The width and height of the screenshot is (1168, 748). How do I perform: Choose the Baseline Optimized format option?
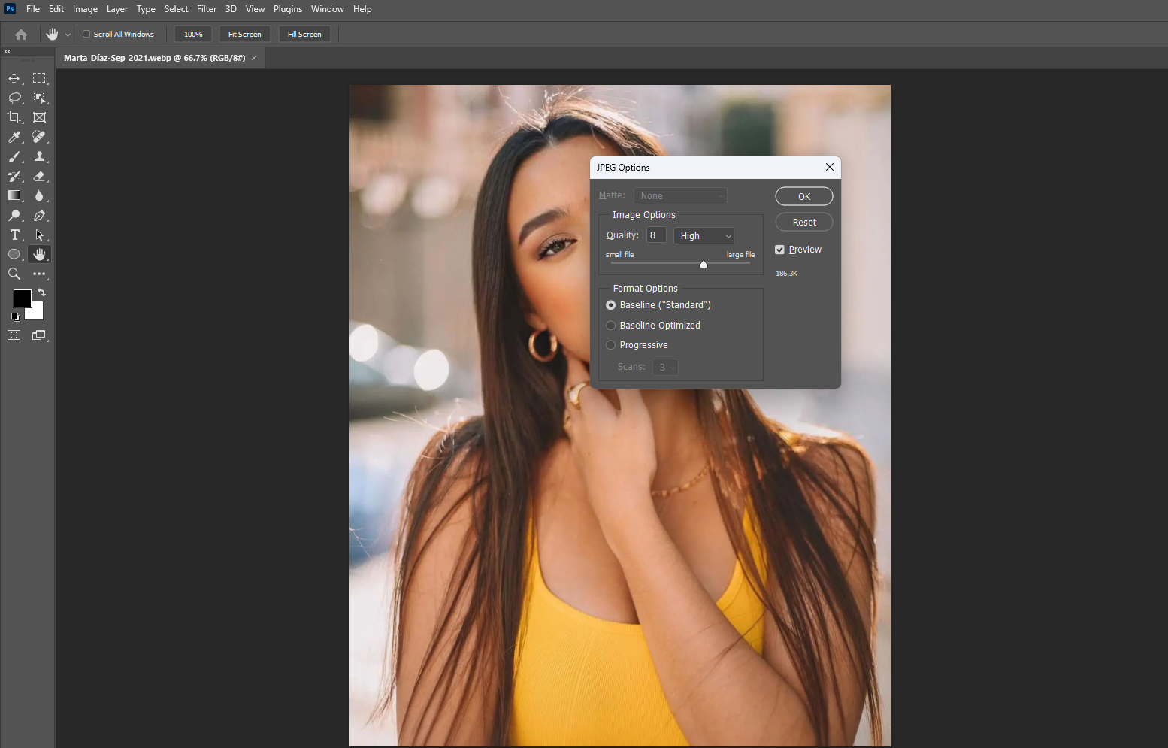pyautogui.click(x=611, y=326)
